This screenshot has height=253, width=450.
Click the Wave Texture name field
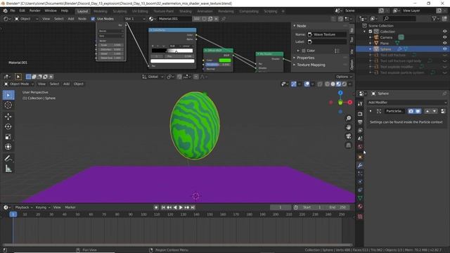pos(327,34)
